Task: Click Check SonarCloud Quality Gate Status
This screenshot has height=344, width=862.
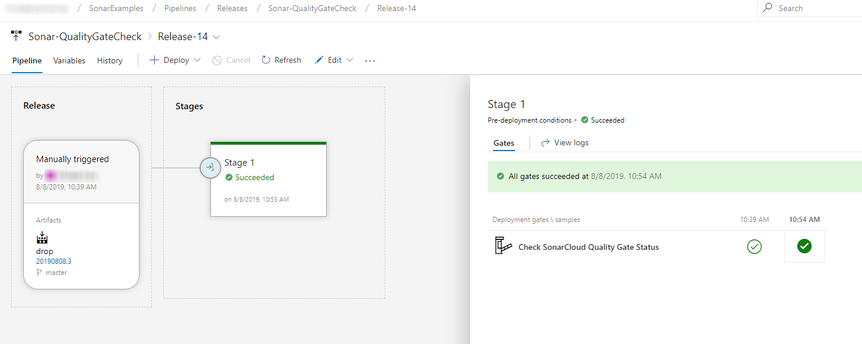Action: click(x=589, y=247)
